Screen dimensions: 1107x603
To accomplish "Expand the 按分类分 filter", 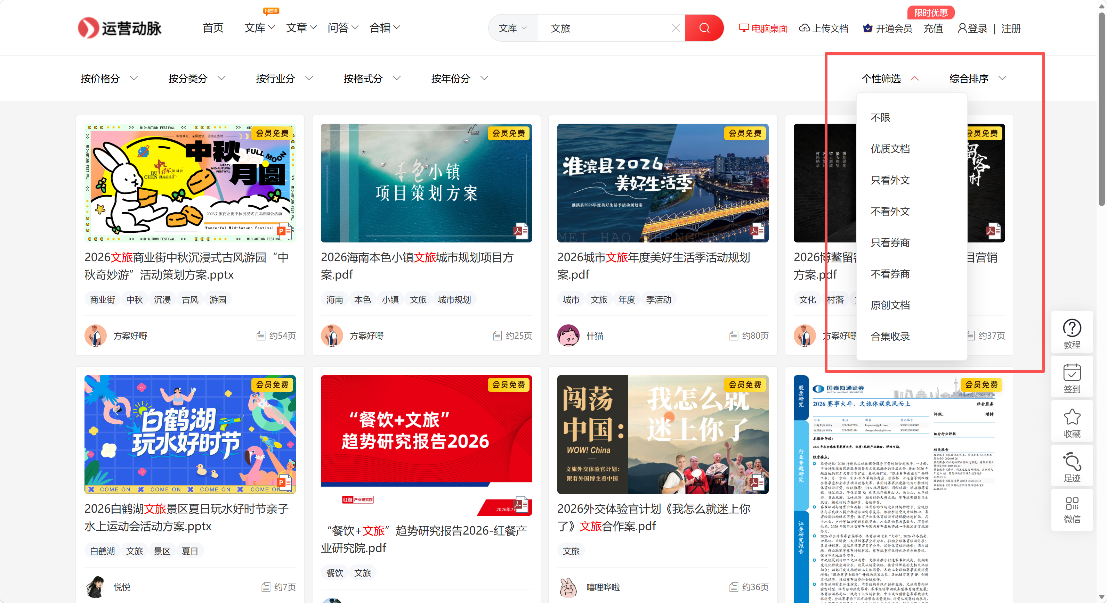I will (x=197, y=79).
